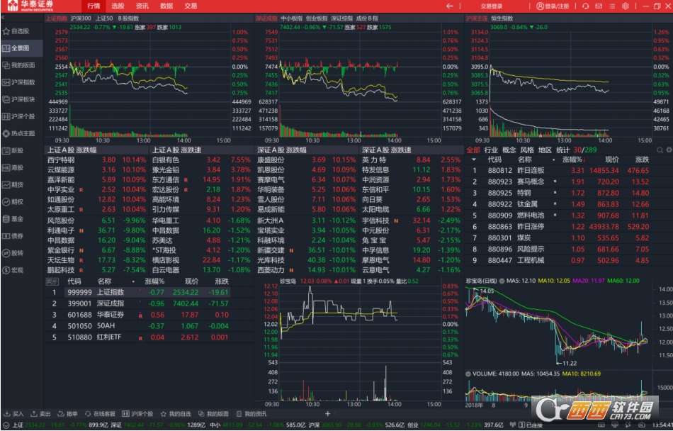Image resolution: width=673 pixels, height=431 pixels.
Task: Switch to 行情 top menu
Action: click(94, 6)
